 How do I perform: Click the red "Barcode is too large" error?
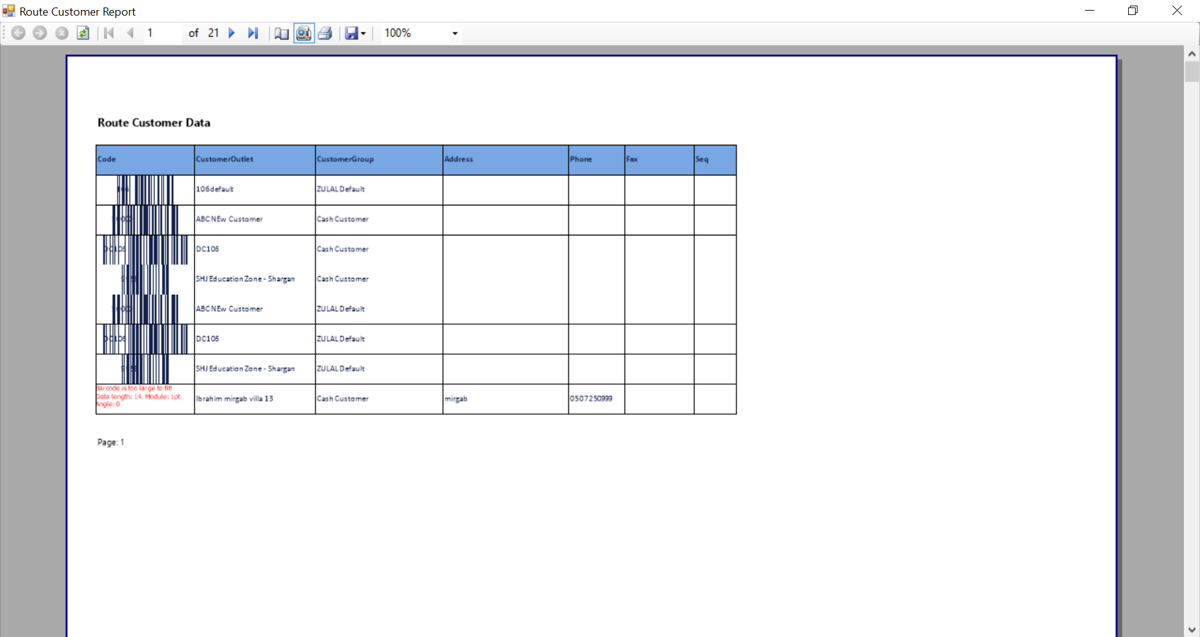tap(139, 397)
